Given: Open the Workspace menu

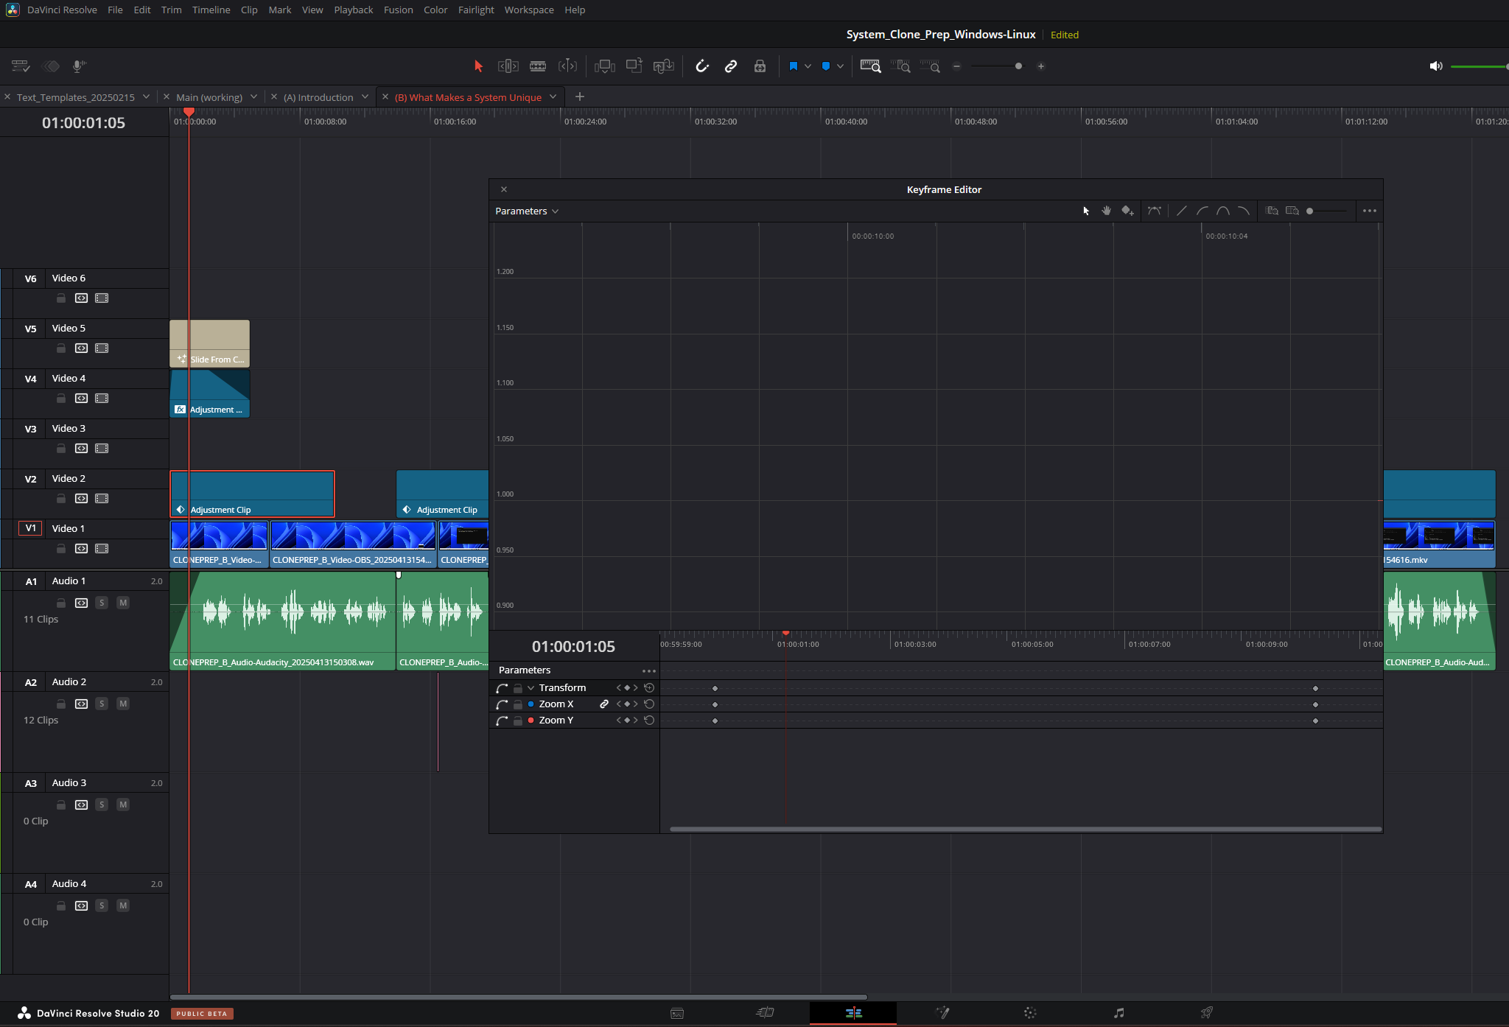Looking at the screenshot, I should click(x=529, y=10).
